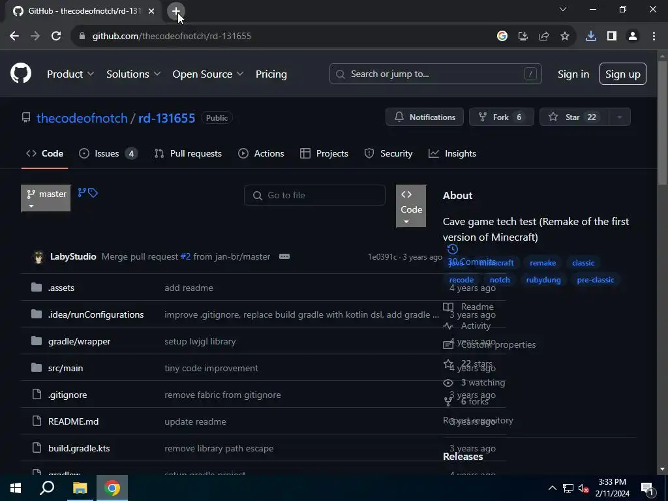Viewport: 668px width, 501px height.
Task: View tags icon
Action: [93, 193]
